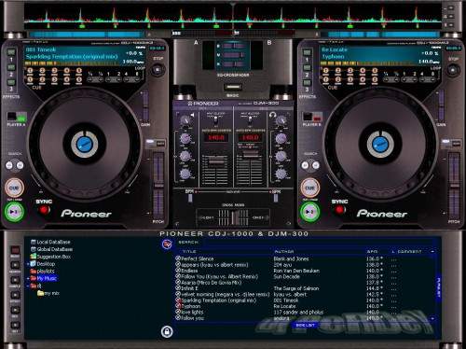Expand the My Music folder node
This screenshot has height=349, width=466.
(28, 278)
